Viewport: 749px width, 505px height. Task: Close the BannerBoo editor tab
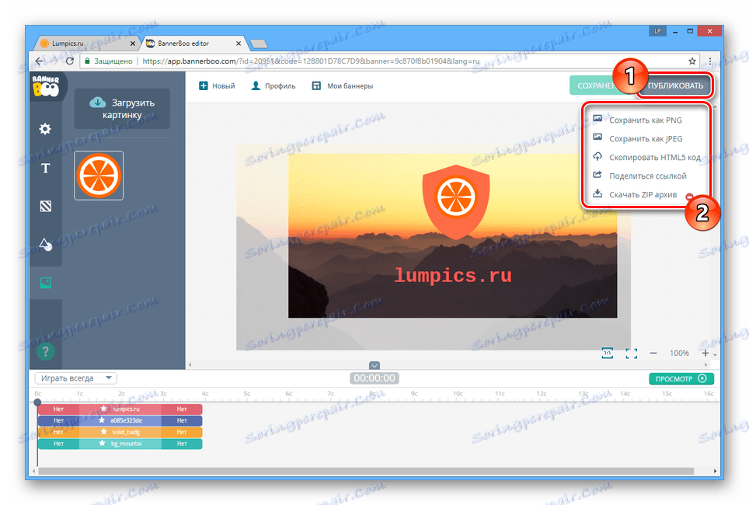[x=239, y=44]
